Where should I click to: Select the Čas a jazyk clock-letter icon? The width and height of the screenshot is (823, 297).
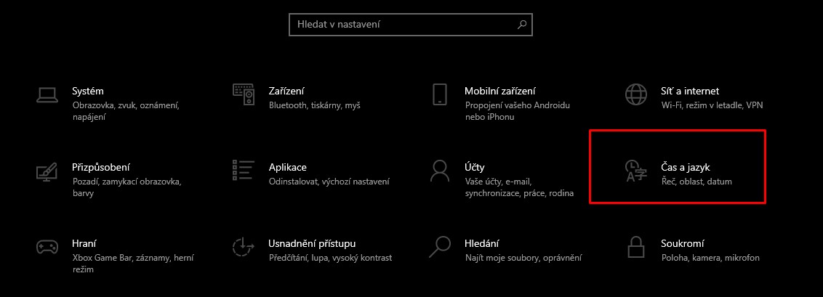click(635, 171)
